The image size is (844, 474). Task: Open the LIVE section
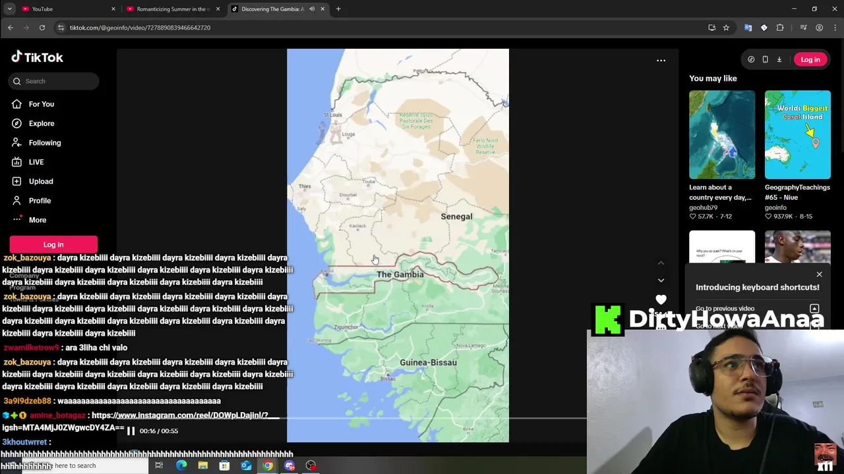36,162
